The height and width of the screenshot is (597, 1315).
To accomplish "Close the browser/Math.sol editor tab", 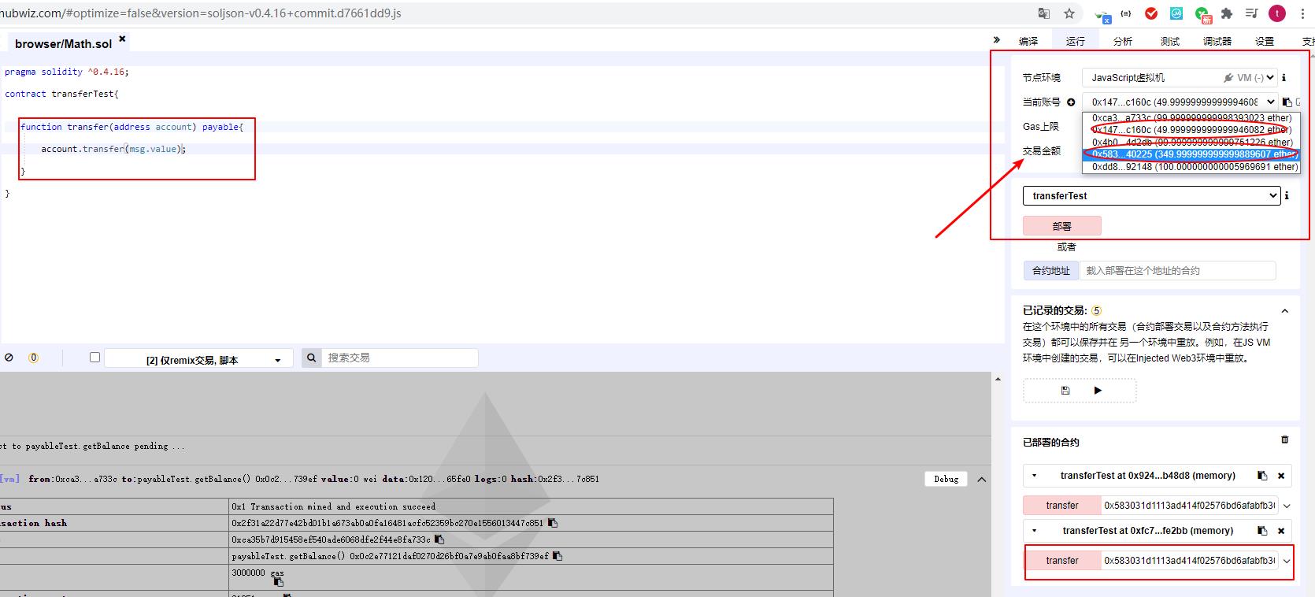I will point(122,38).
